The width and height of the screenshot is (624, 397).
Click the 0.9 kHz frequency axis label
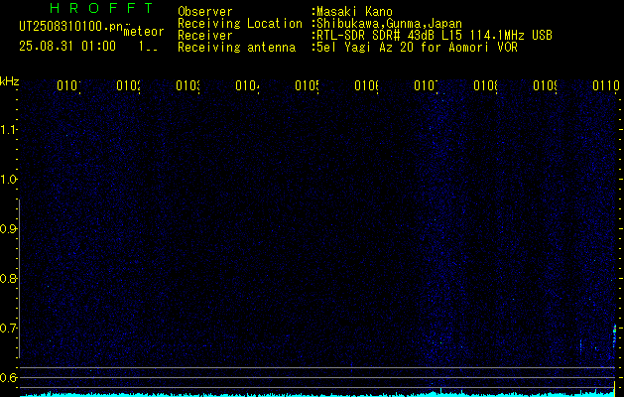pyautogui.click(x=8, y=229)
